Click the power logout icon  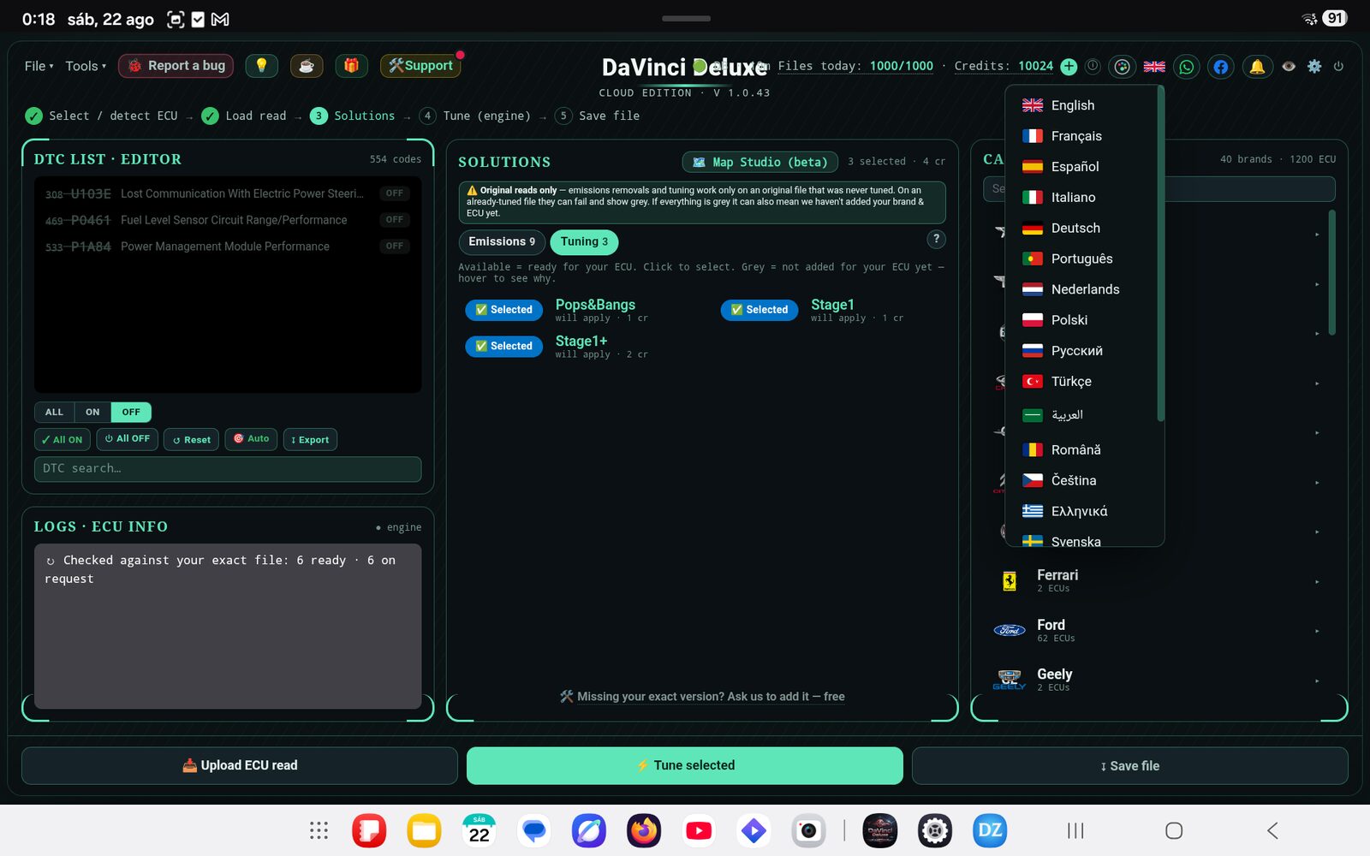click(1338, 66)
